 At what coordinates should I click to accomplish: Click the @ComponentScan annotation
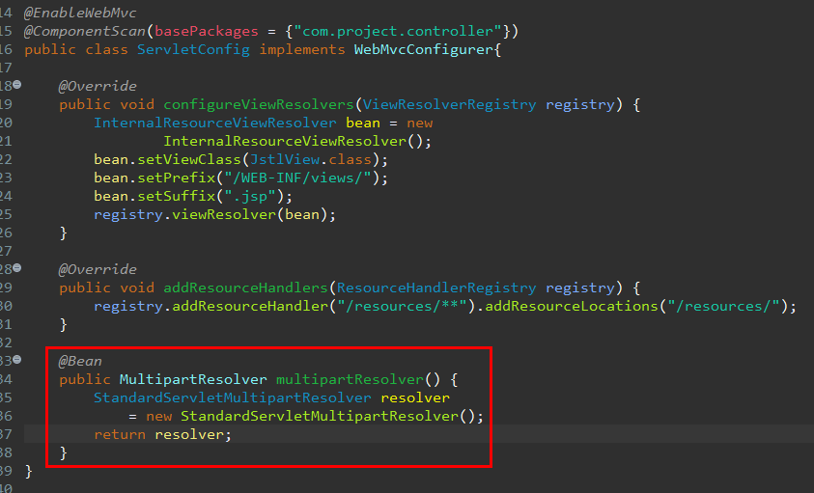click(x=85, y=31)
